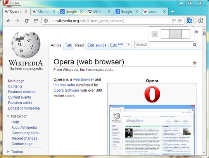Click the tab strip slider thumb in popup
Viewport: 209px width, 158px height.
(175, 34)
